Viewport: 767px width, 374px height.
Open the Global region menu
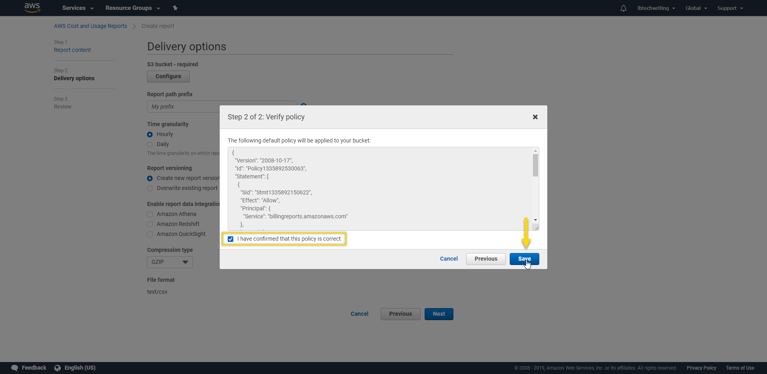696,8
